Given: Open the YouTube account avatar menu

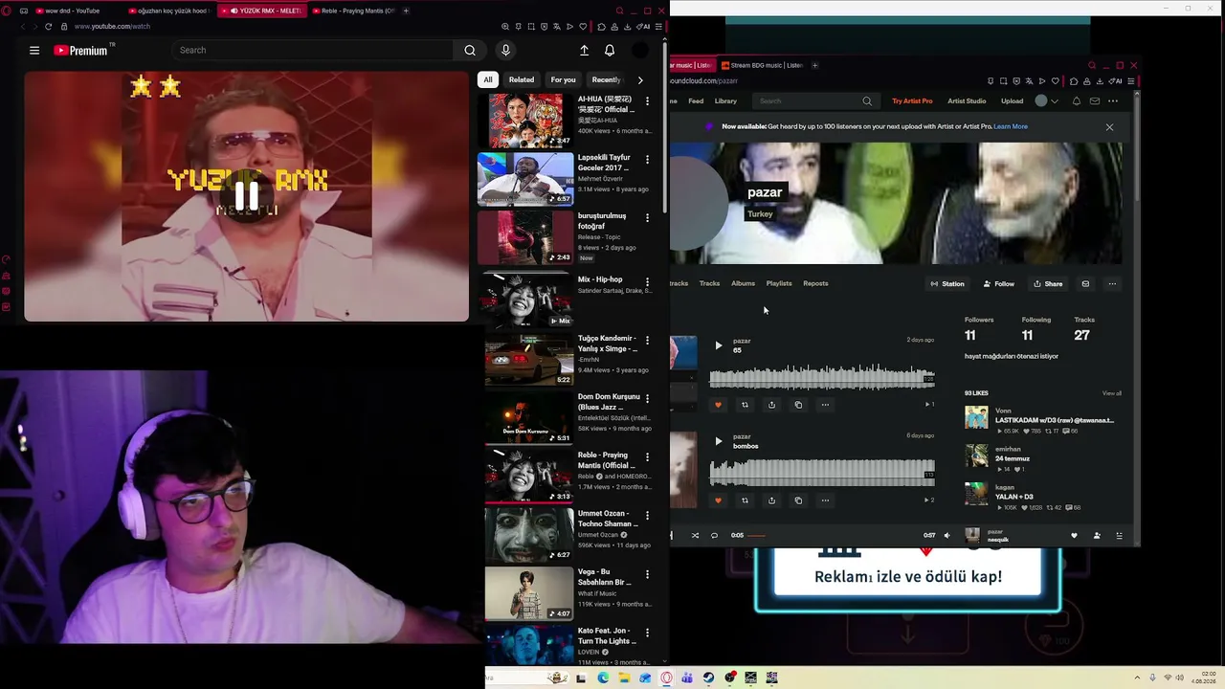Looking at the screenshot, I should pos(640,51).
